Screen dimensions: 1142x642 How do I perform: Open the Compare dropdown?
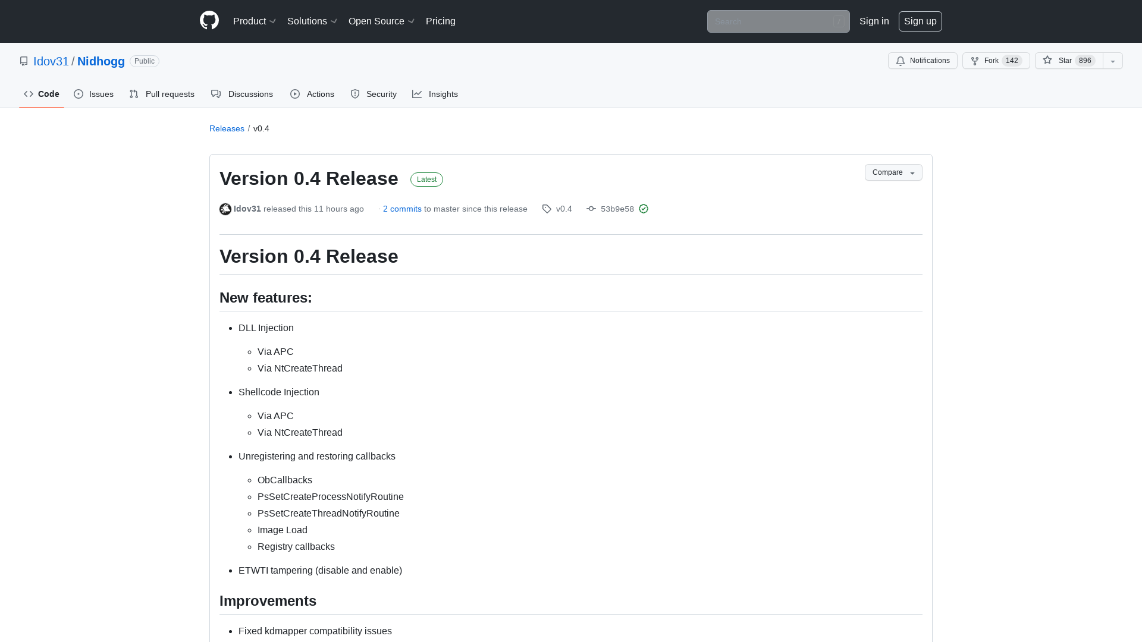pos(893,172)
